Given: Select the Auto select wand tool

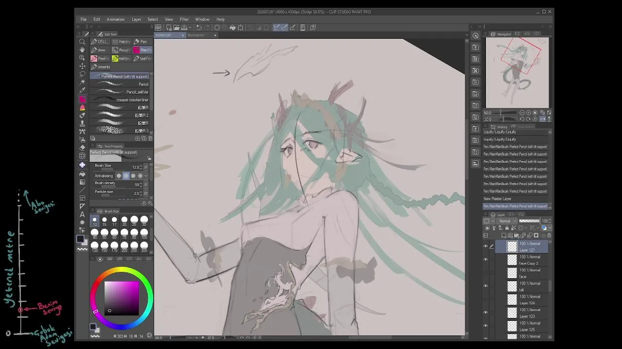Looking at the screenshot, I should (x=82, y=82).
